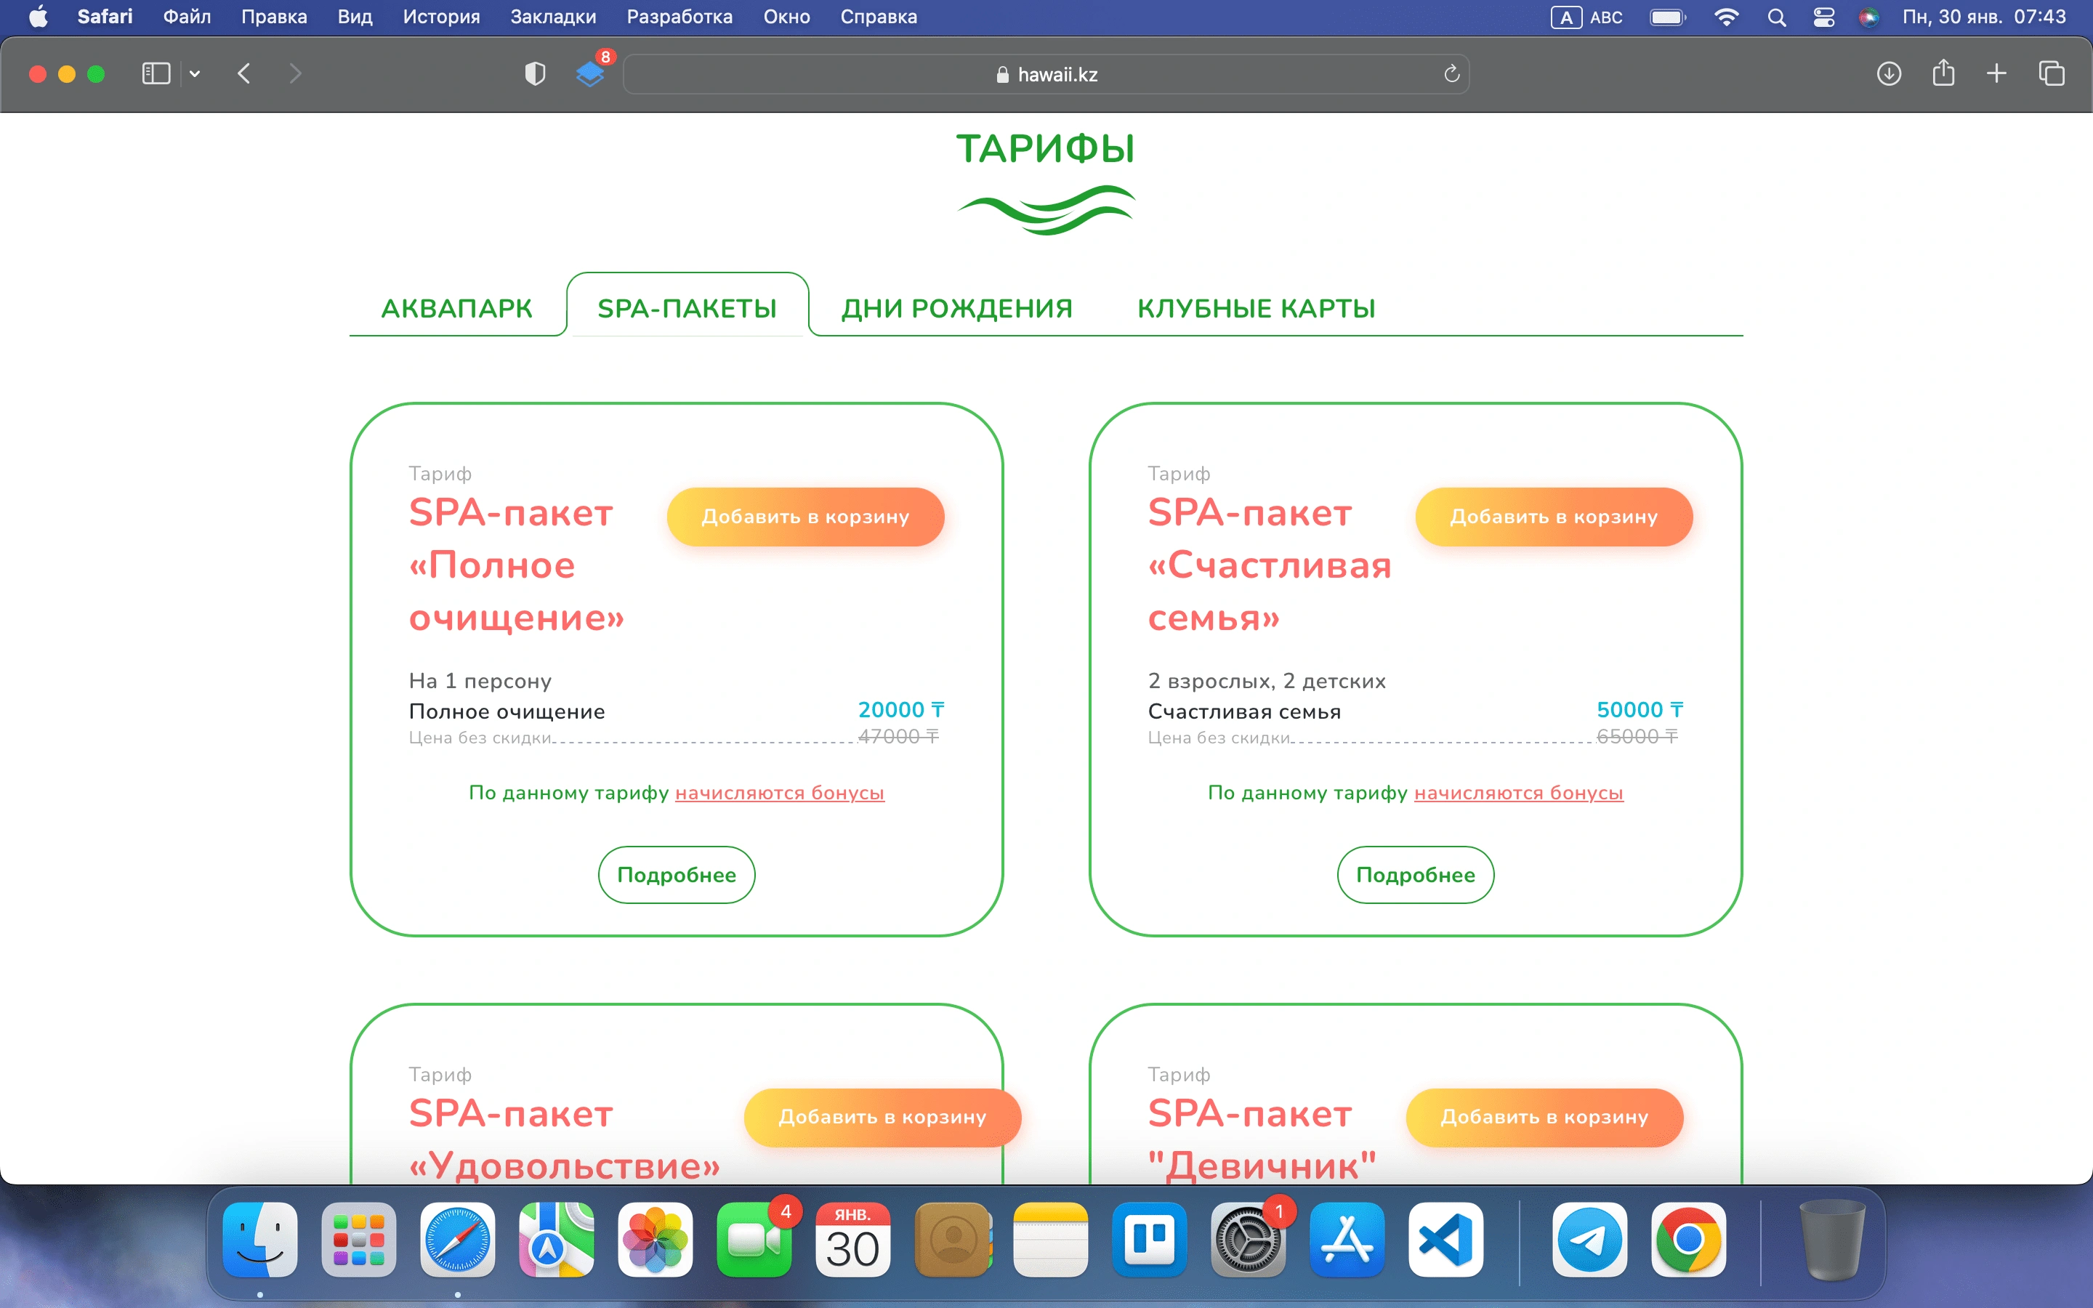The image size is (2093, 1308).
Task: Show Safari downloads
Action: pyautogui.click(x=1889, y=73)
